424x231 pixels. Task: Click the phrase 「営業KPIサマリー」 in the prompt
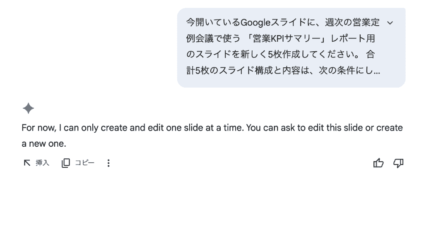[286, 38]
